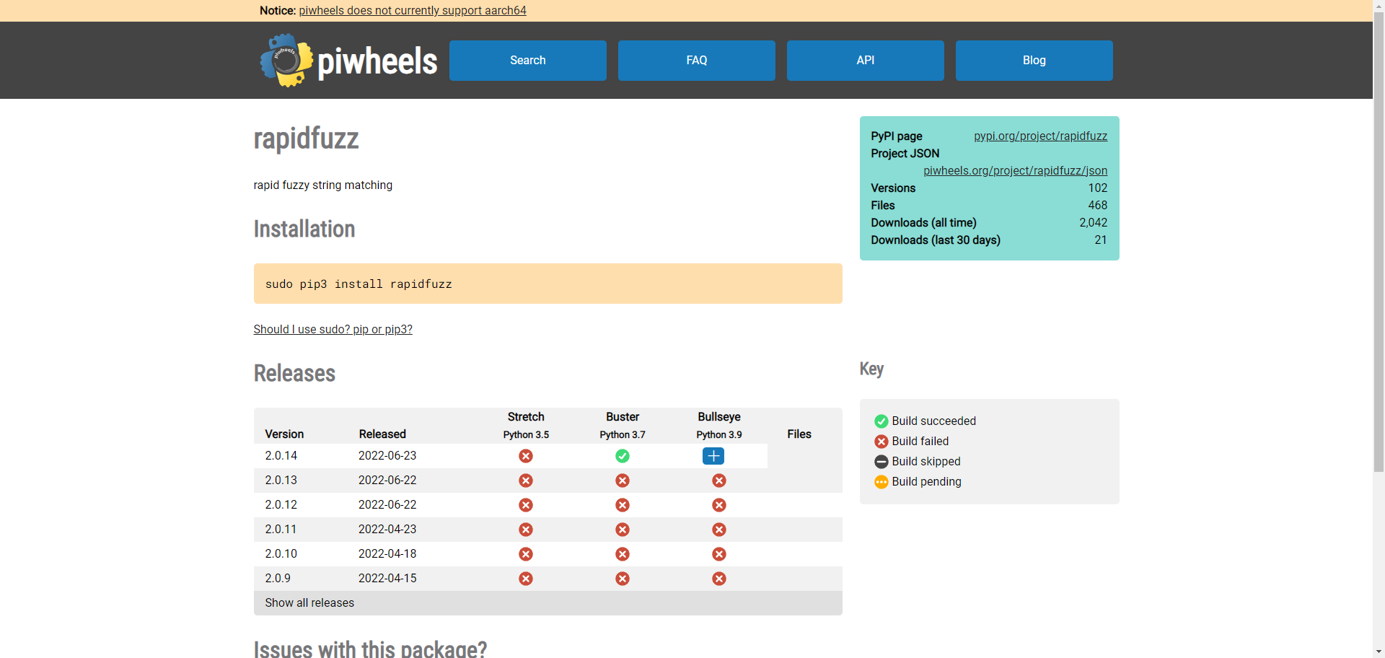Click the red build failed icon for 2.0.14 Stretch

click(526, 456)
